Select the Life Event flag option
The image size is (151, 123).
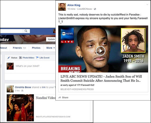[43, 58]
